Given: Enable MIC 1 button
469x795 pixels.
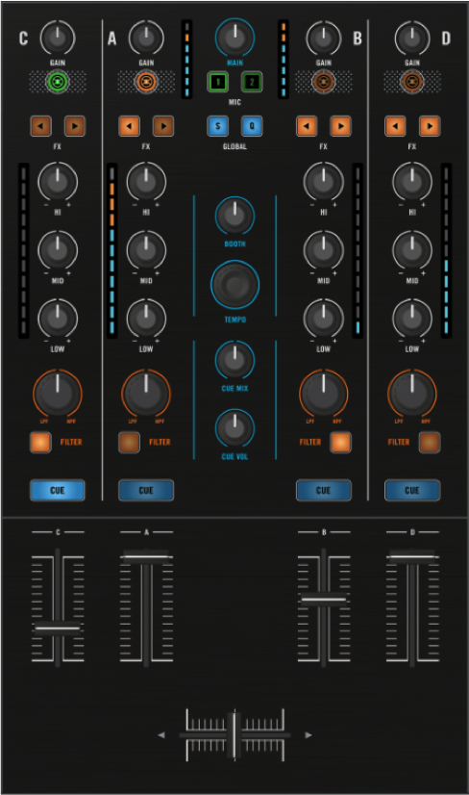Looking at the screenshot, I should 218,82.
